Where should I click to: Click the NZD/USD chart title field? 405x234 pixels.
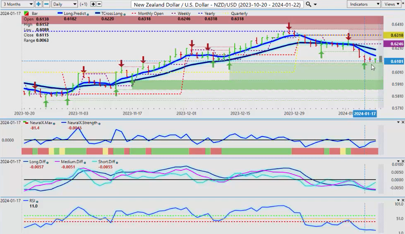[217, 4]
